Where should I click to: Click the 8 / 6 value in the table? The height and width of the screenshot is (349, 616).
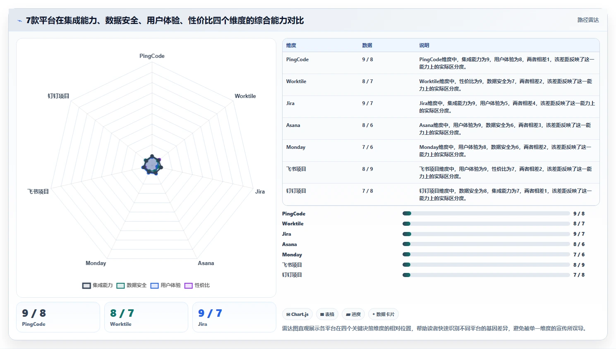point(367,125)
